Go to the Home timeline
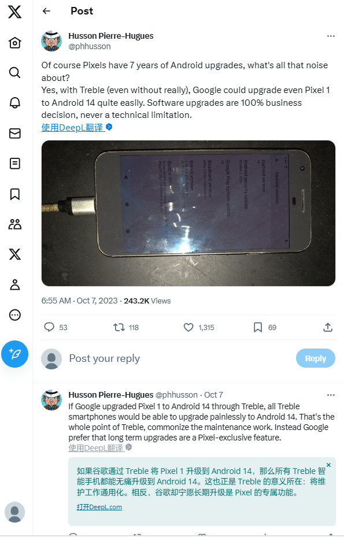This screenshot has height=537, width=344. (x=14, y=42)
